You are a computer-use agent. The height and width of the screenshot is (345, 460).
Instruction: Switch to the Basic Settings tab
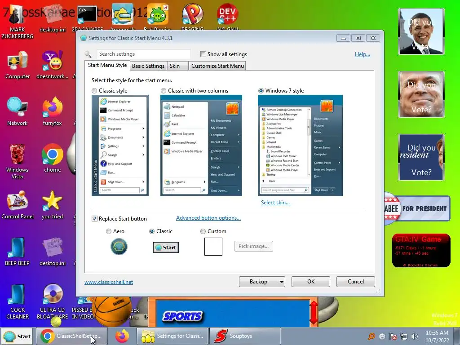click(x=148, y=66)
